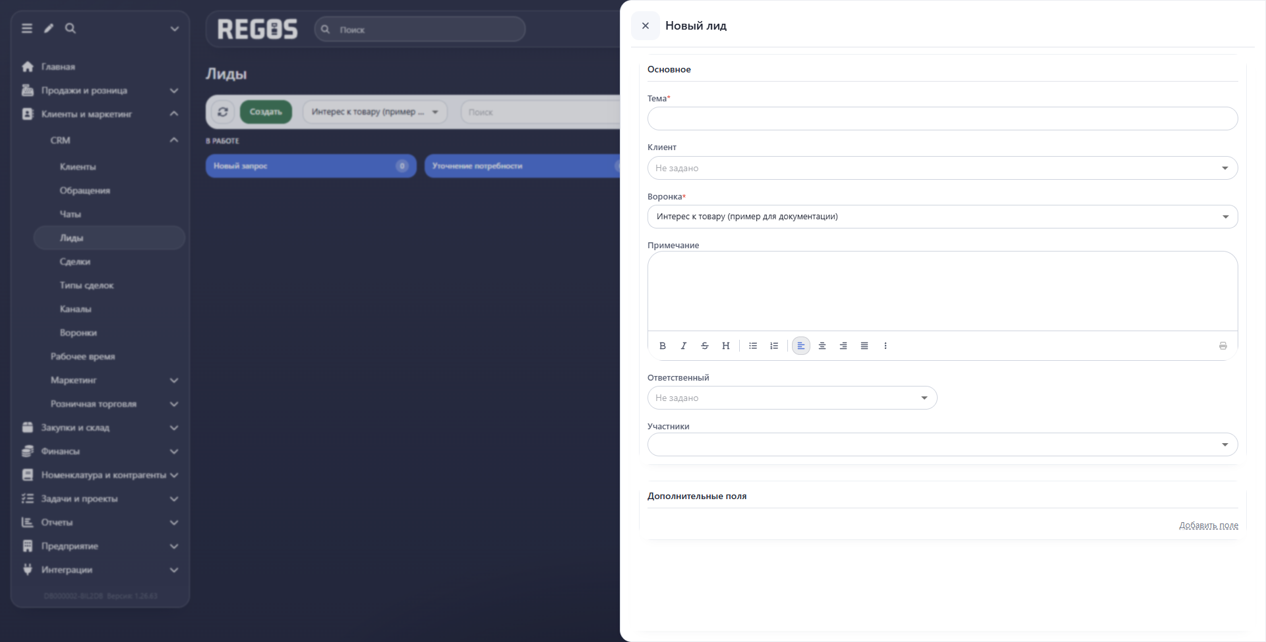Click into the Примечание text area

pos(942,291)
